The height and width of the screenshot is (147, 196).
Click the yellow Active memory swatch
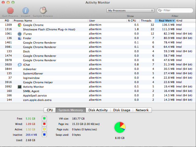pyautogui.click(x=44, y=129)
